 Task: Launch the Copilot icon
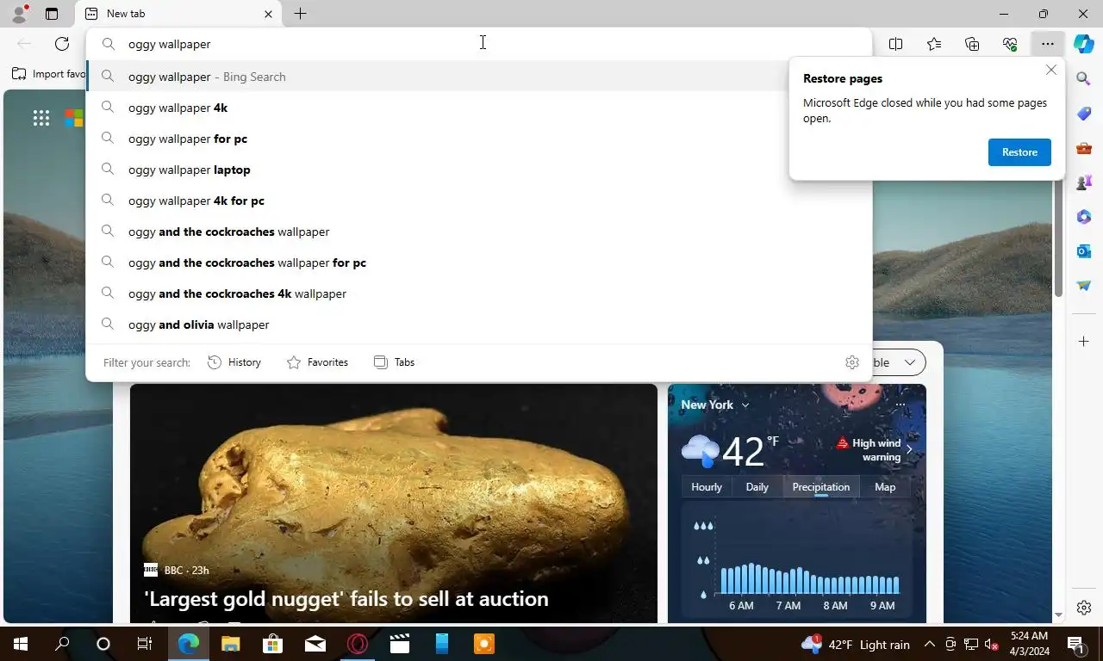pos(1084,44)
